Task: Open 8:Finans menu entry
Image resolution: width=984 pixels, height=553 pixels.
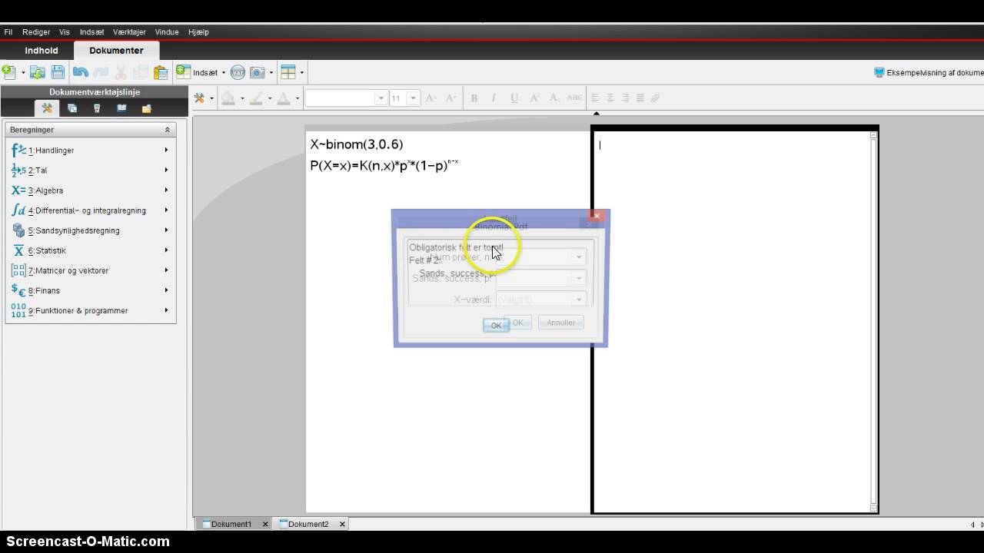Action: click(91, 290)
